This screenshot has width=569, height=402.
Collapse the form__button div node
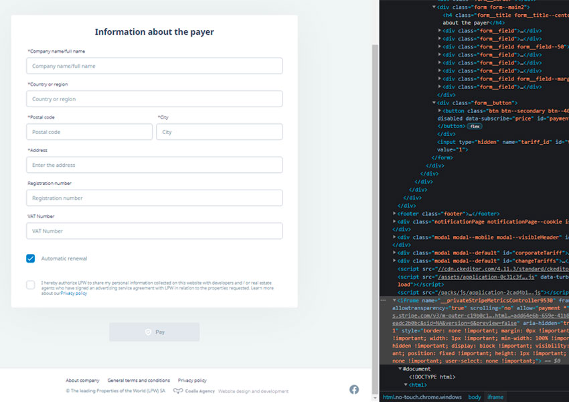(x=434, y=103)
